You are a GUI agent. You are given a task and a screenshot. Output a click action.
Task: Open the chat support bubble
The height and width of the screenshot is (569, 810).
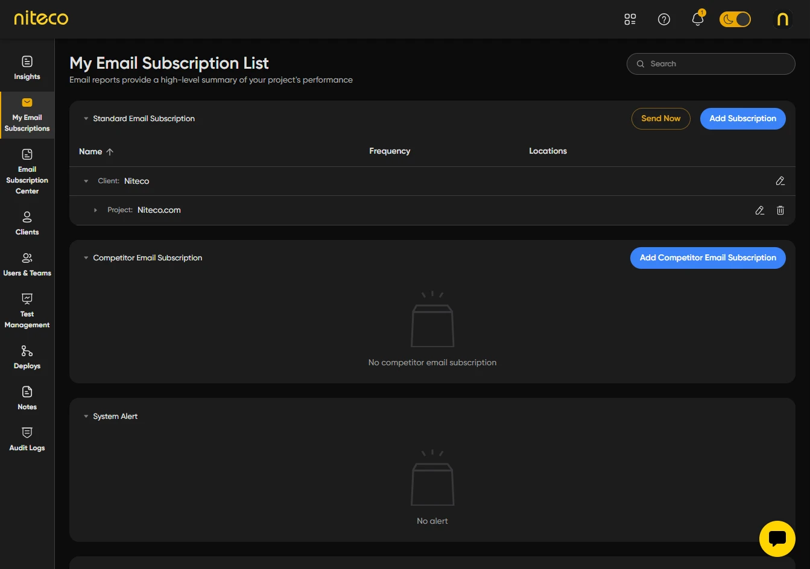[x=777, y=539]
